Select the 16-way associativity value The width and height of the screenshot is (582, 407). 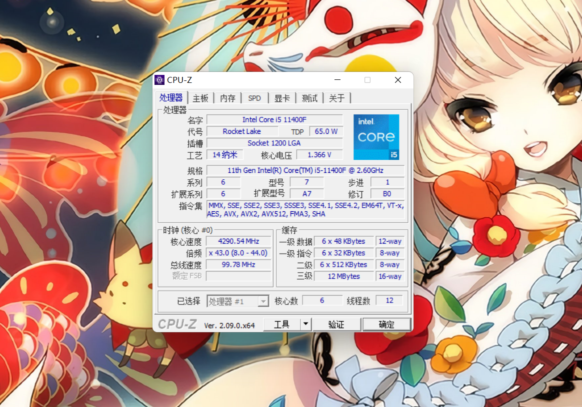(390, 276)
